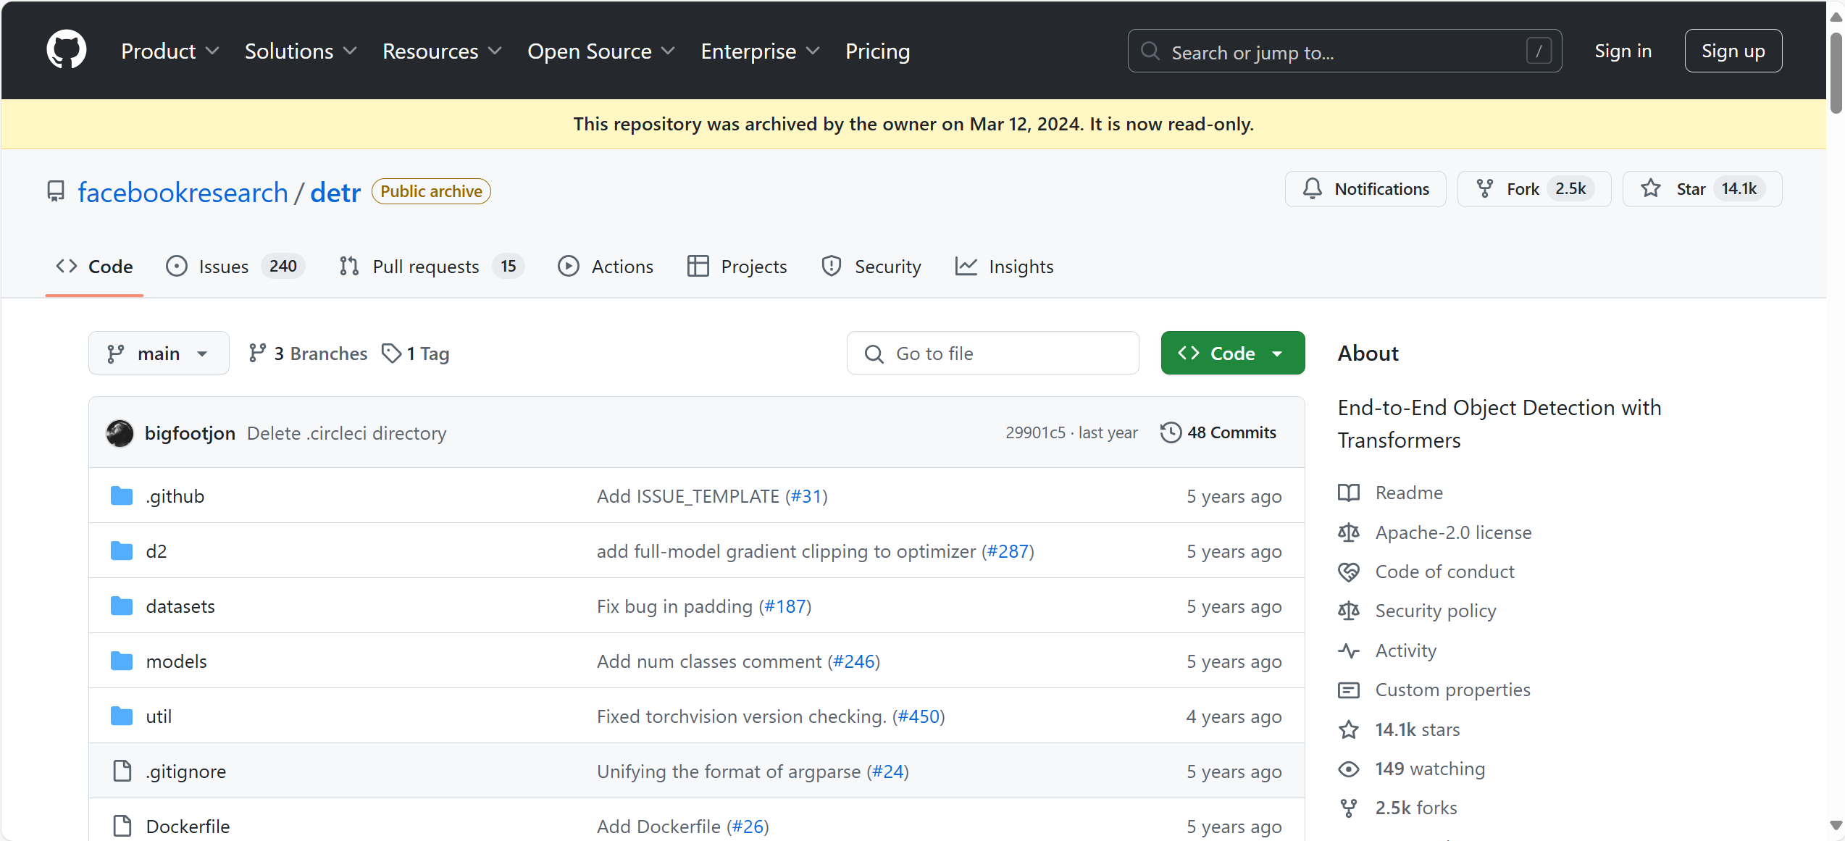This screenshot has height=841, width=1845.
Task: Open the Projects tab
Action: click(x=737, y=267)
